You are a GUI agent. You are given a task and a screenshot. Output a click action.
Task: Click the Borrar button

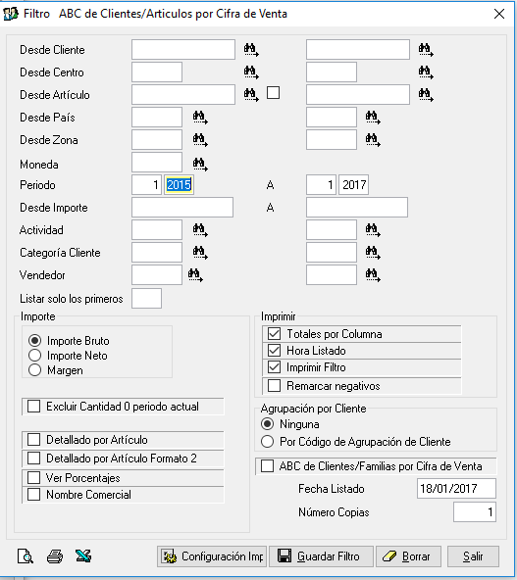(408, 556)
